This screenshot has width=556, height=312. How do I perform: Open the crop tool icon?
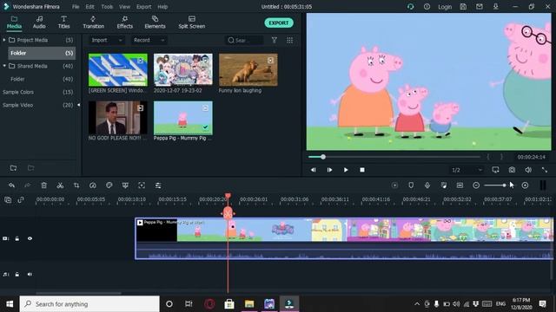click(76, 185)
